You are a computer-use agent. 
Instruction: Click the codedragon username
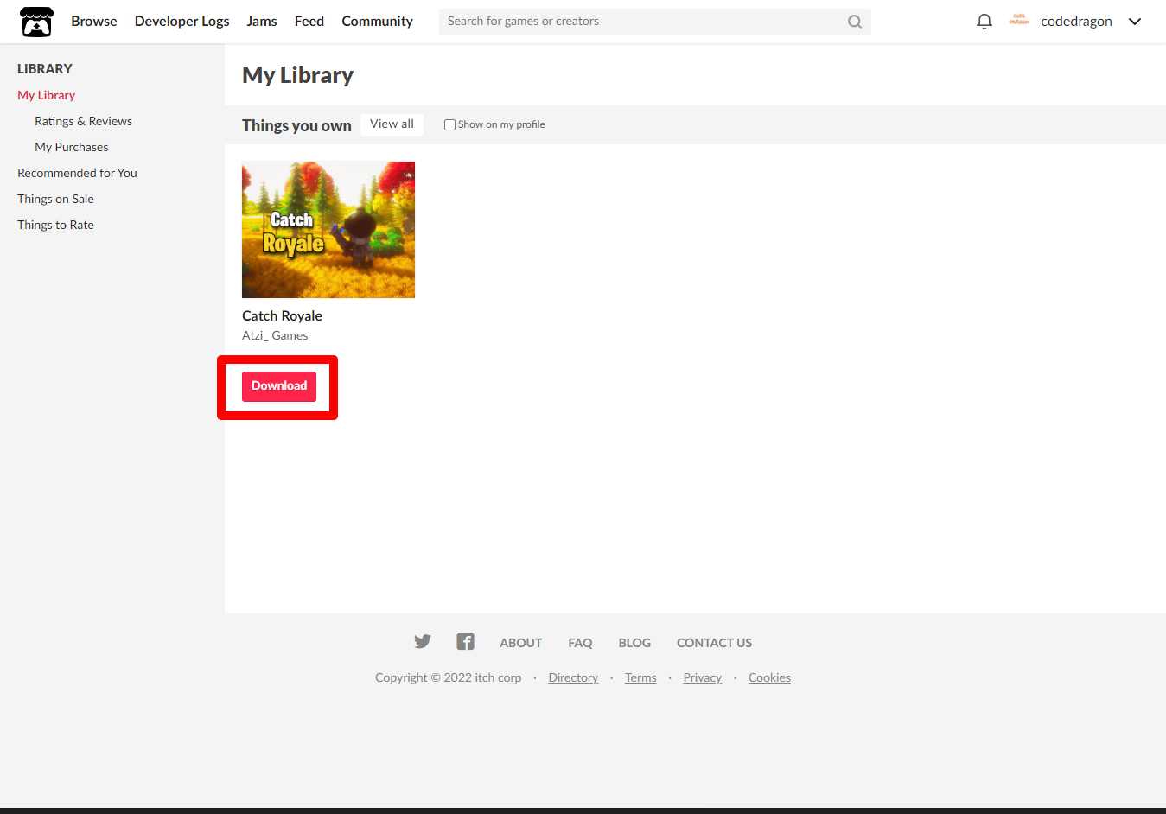[x=1076, y=22]
